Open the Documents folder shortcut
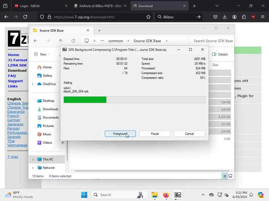269x201 pixels. pos(48,118)
